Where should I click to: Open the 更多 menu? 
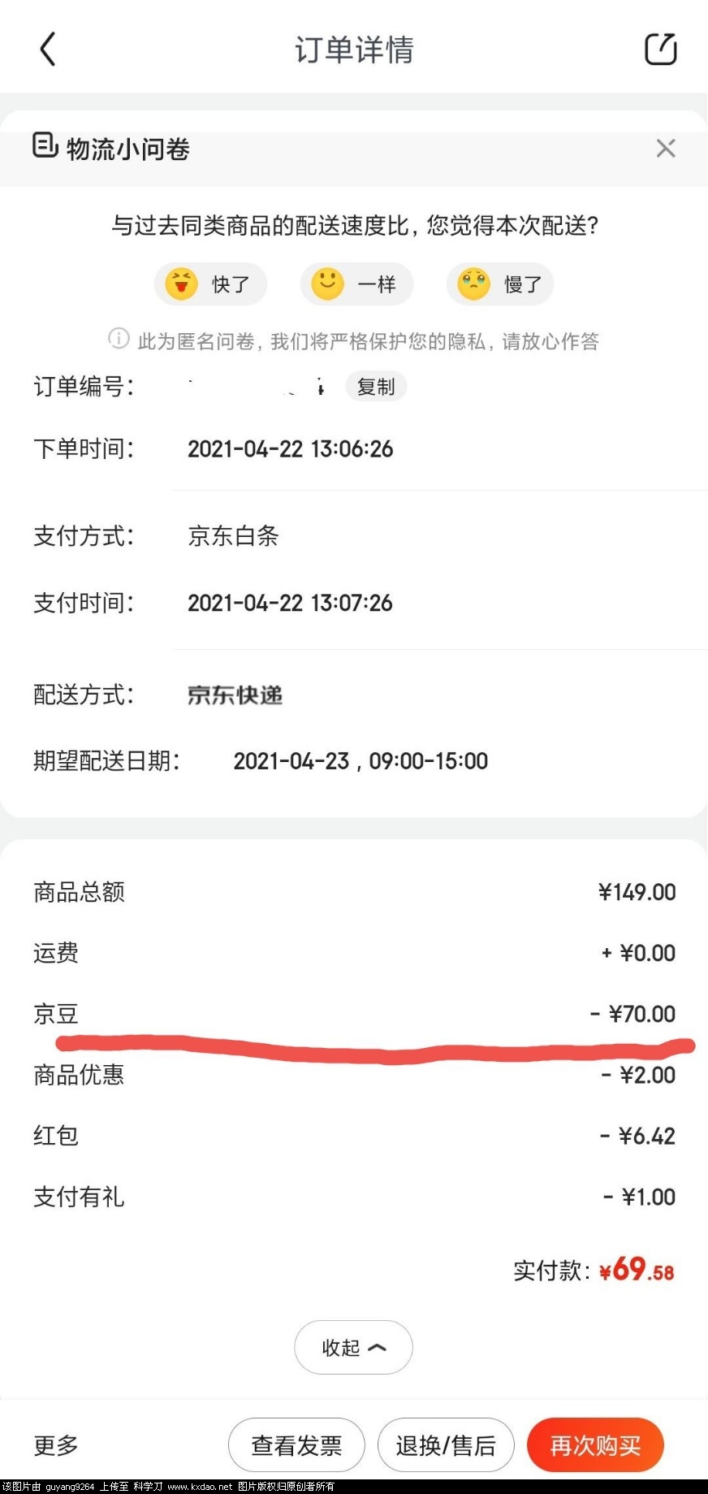(56, 1444)
